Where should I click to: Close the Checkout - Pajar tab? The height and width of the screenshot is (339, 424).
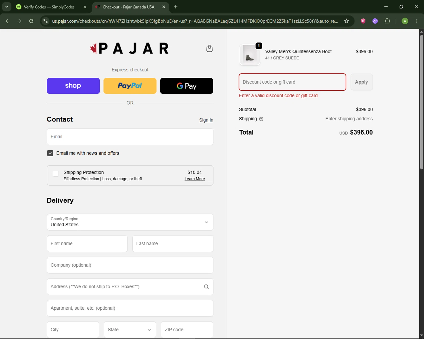[x=164, y=7]
